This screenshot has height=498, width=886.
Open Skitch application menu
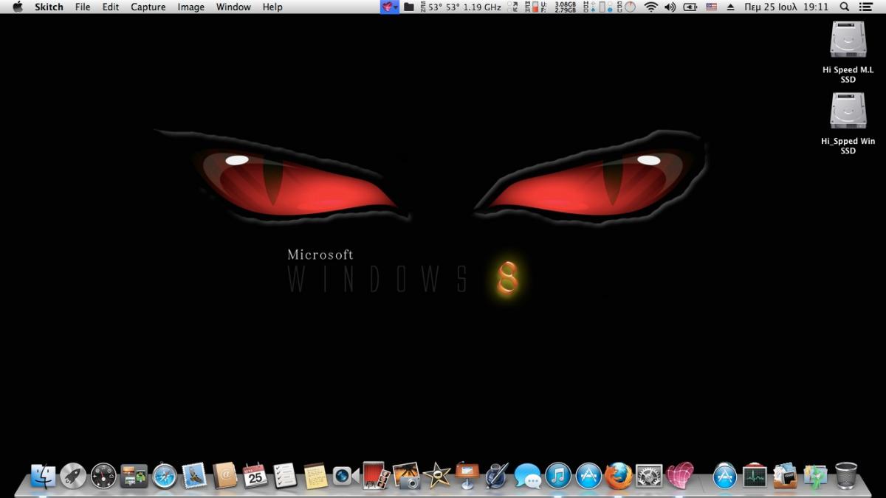pyautogui.click(x=49, y=7)
